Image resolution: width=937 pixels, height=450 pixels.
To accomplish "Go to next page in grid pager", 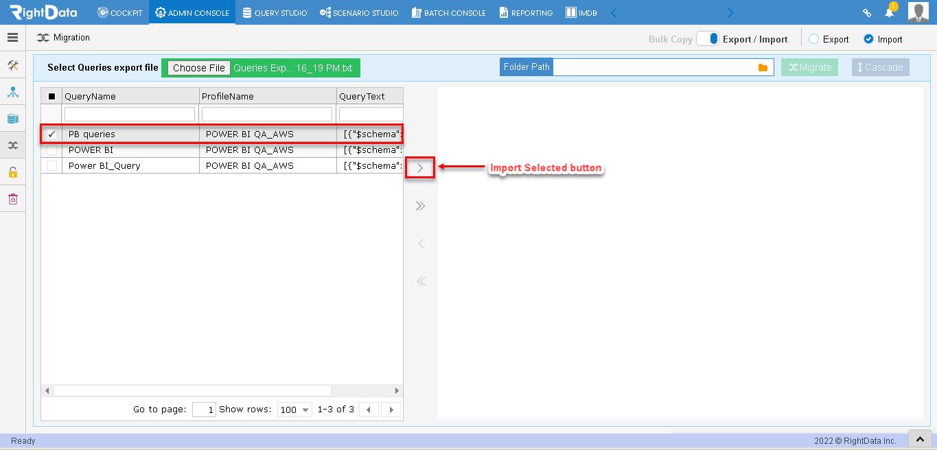I will [x=391, y=410].
